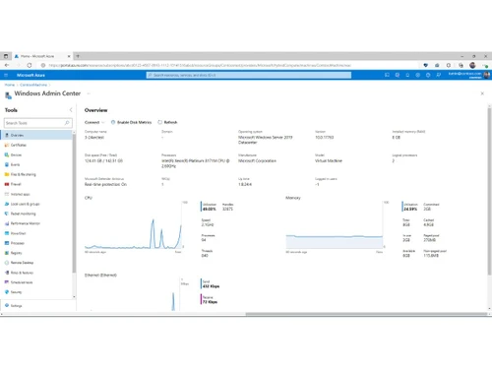The width and height of the screenshot is (492, 369).
Task: Follow the Home breadcrumb link
Action: pyautogui.click(x=10, y=85)
